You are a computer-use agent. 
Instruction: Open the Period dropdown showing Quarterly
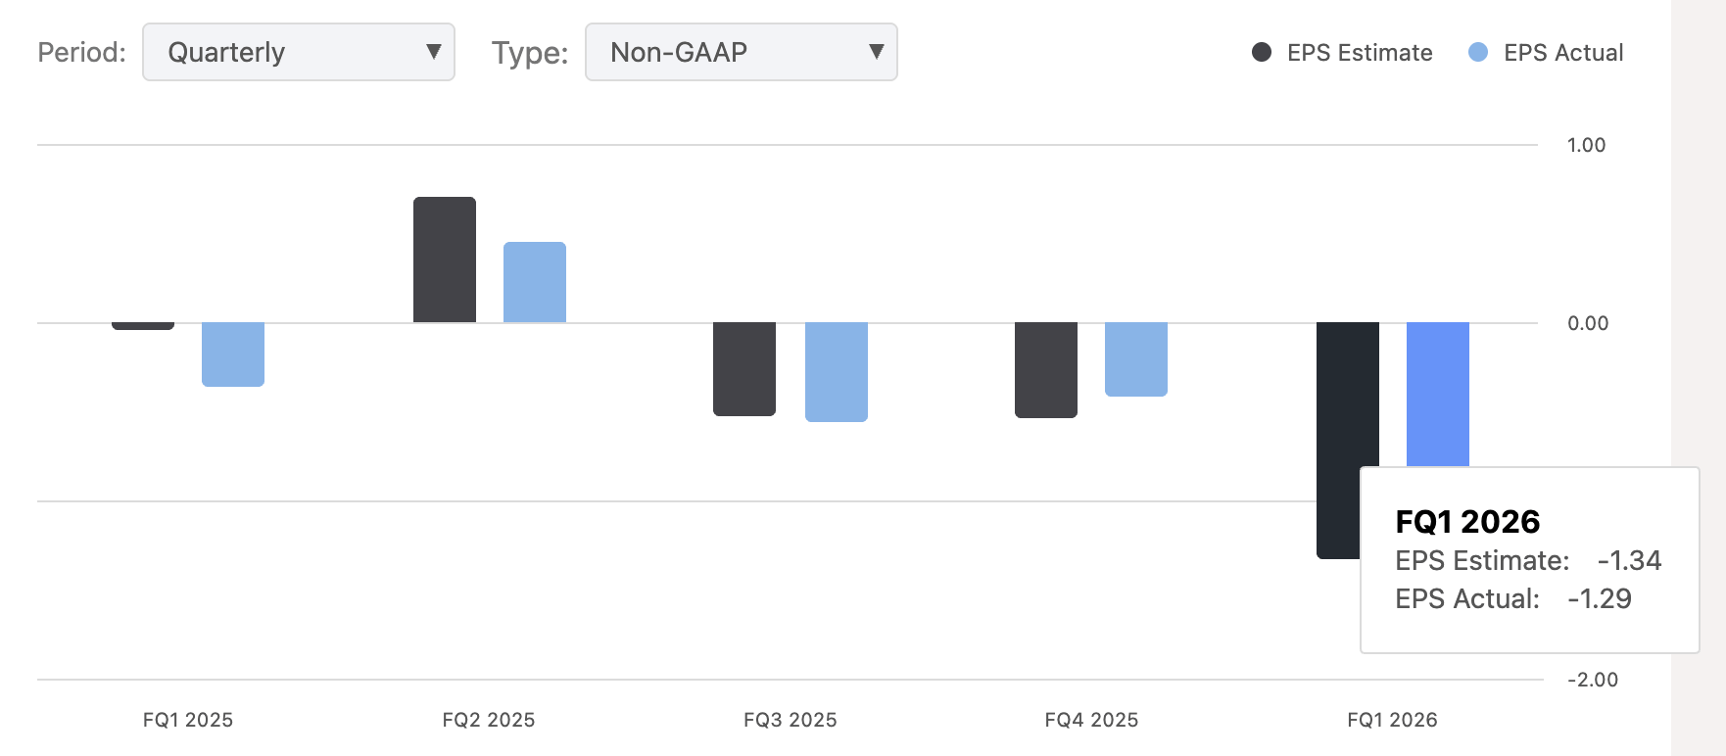pyautogui.click(x=299, y=52)
